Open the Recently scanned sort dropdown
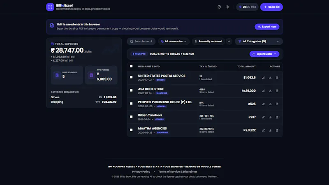 pyautogui.click(x=209, y=42)
